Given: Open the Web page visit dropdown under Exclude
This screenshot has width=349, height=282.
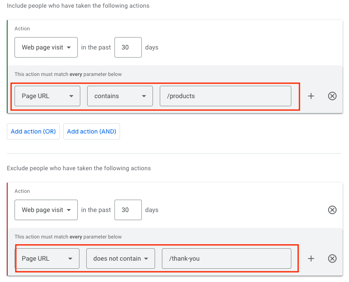Looking at the screenshot, I should (46, 210).
